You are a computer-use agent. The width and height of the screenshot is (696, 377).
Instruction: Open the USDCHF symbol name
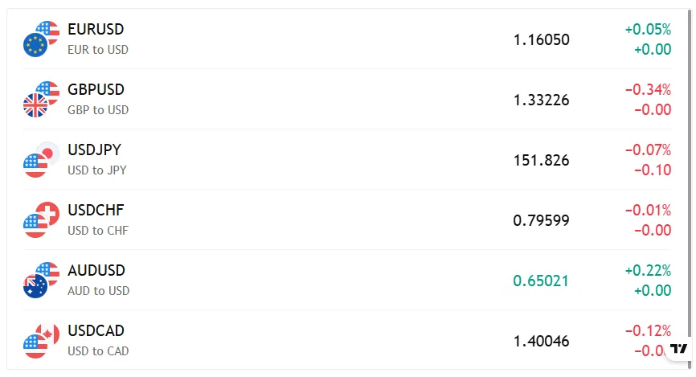pos(96,210)
